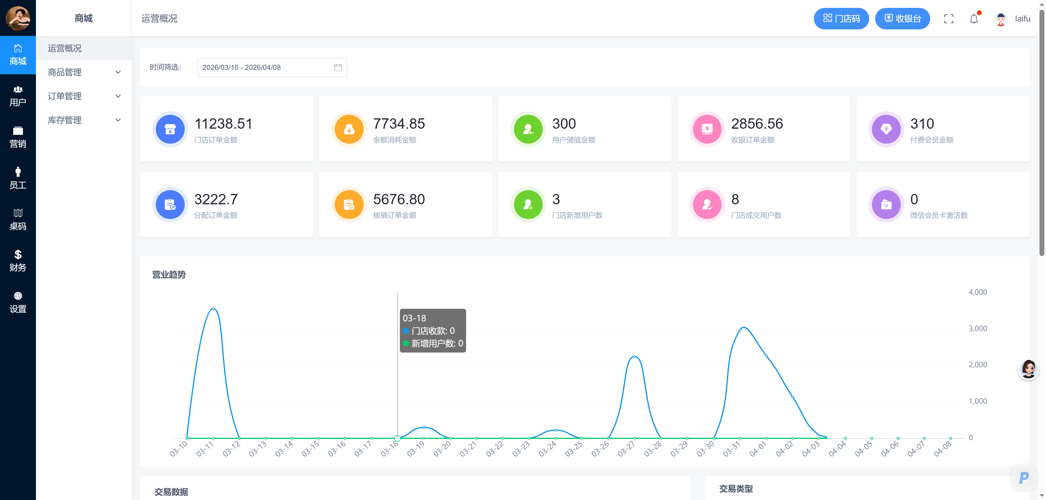Open the customer service avatar widget

coord(1028,369)
